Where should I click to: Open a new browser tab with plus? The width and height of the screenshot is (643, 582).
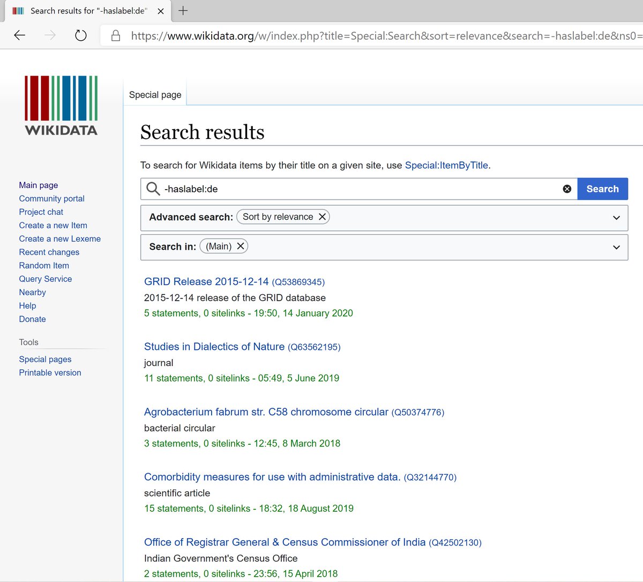point(183,11)
